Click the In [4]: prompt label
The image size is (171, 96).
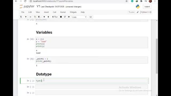click(x=30, y=39)
